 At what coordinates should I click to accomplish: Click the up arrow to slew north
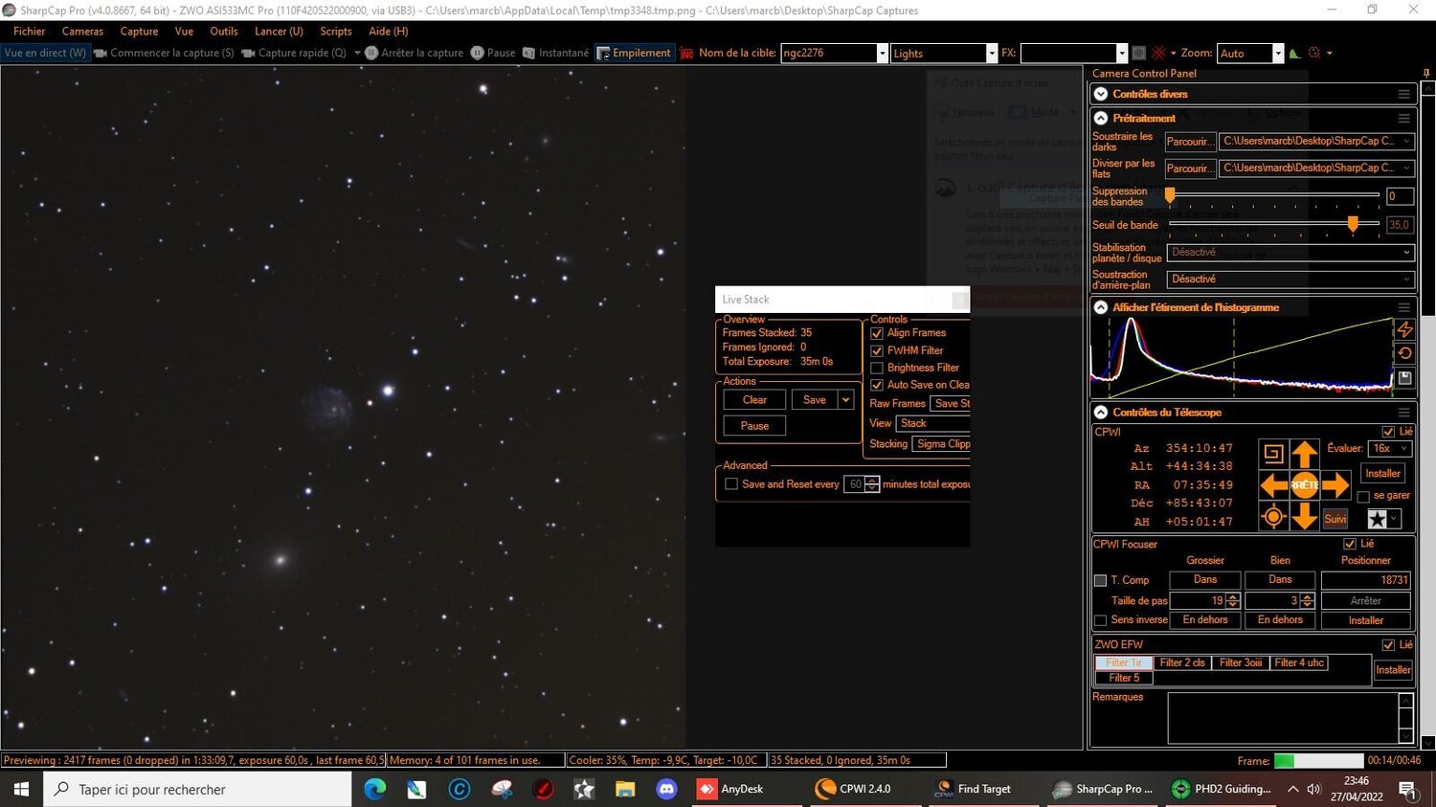coord(1305,452)
